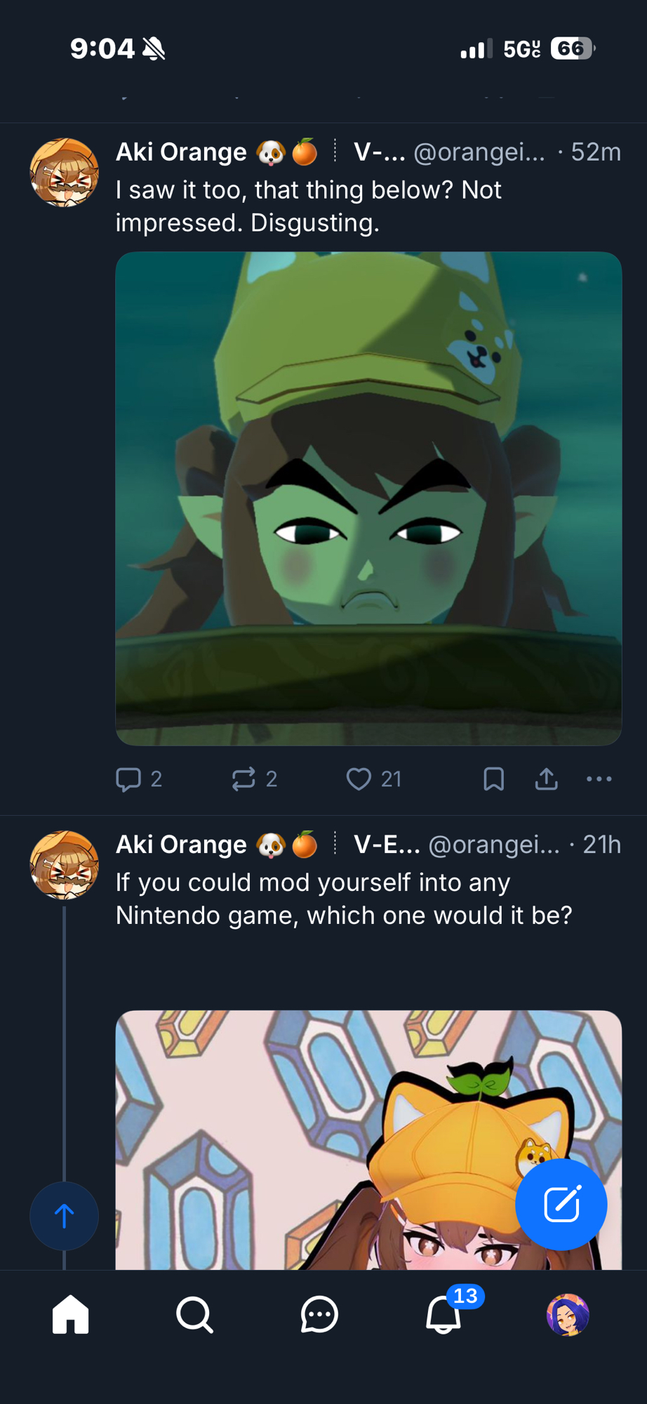Repost the 52m post
Image resolution: width=647 pixels, height=1404 pixels.
click(244, 779)
